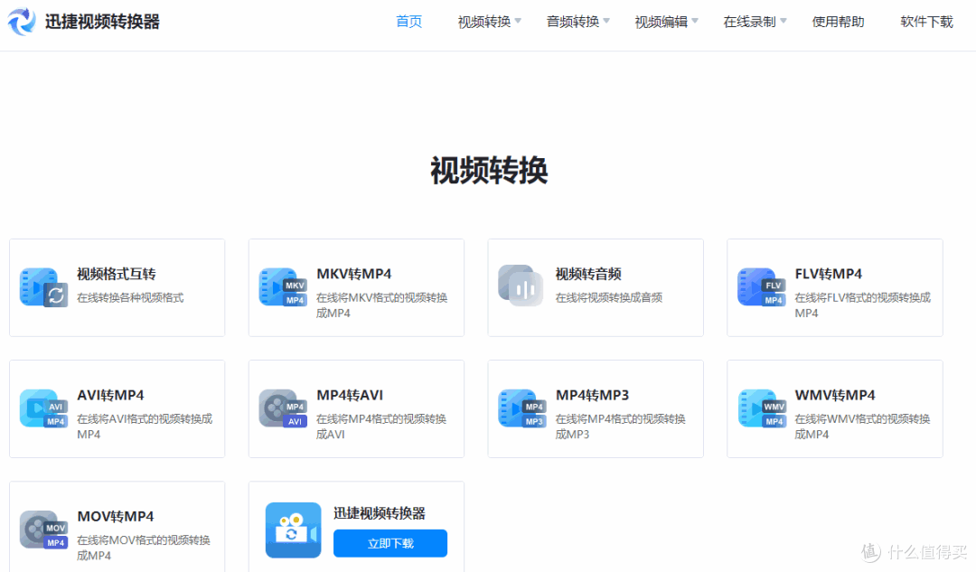This screenshot has height=572, width=976.
Task: Open the 视频编辑 nav menu
Action: (661, 22)
